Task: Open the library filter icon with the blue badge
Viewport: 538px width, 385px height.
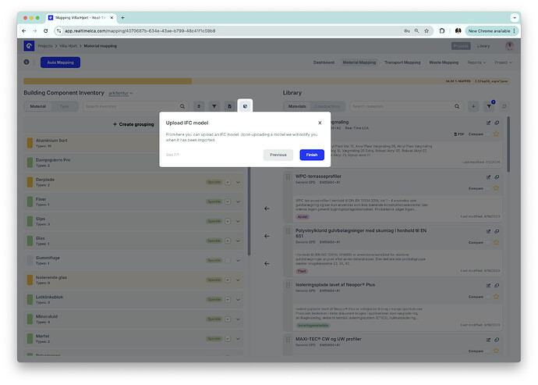Action: point(489,106)
